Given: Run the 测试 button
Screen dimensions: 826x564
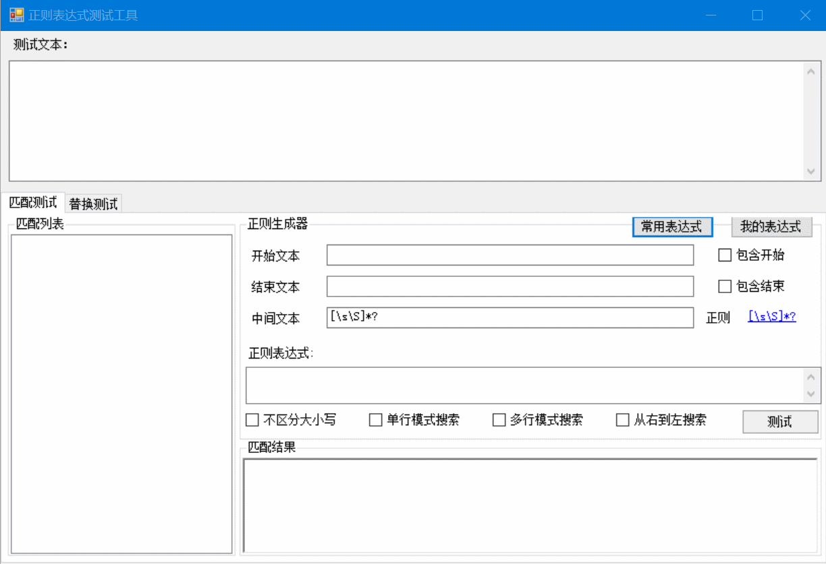Looking at the screenshot, I should tap(780, 422).
